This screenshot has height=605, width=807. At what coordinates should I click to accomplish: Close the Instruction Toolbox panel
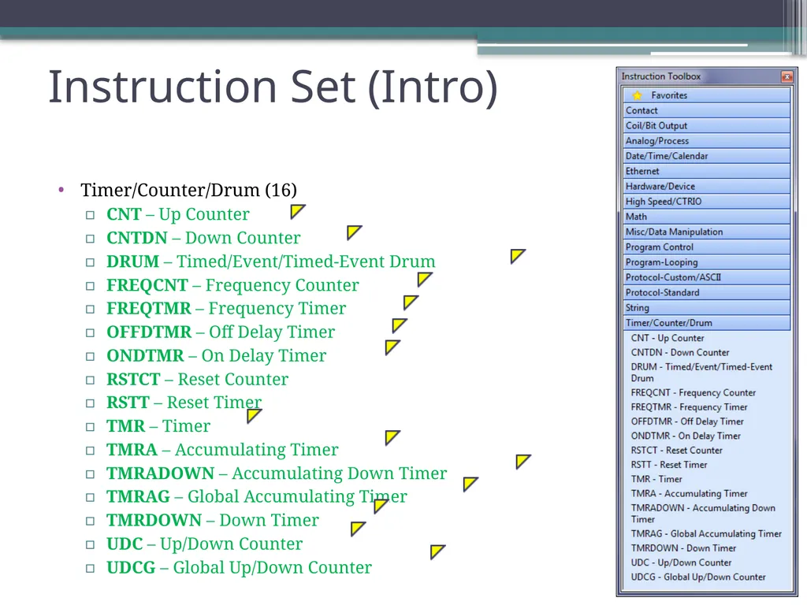pyautogui.click(x=787, y=76)
